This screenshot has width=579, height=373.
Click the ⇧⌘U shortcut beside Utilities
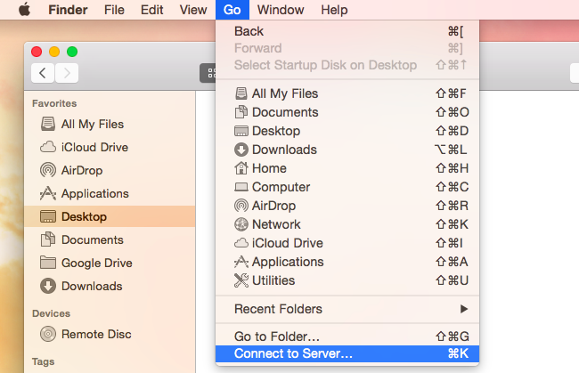(452, 280)
